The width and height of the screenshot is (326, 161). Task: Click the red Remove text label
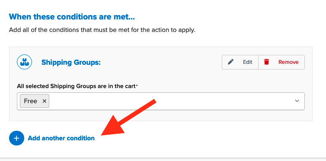click(288, 62)
